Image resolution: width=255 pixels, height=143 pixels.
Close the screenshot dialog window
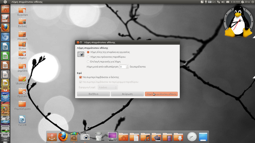(78, 43)
